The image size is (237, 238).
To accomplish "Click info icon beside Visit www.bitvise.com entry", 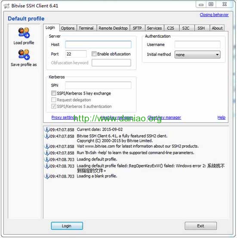I will [47, 146].
